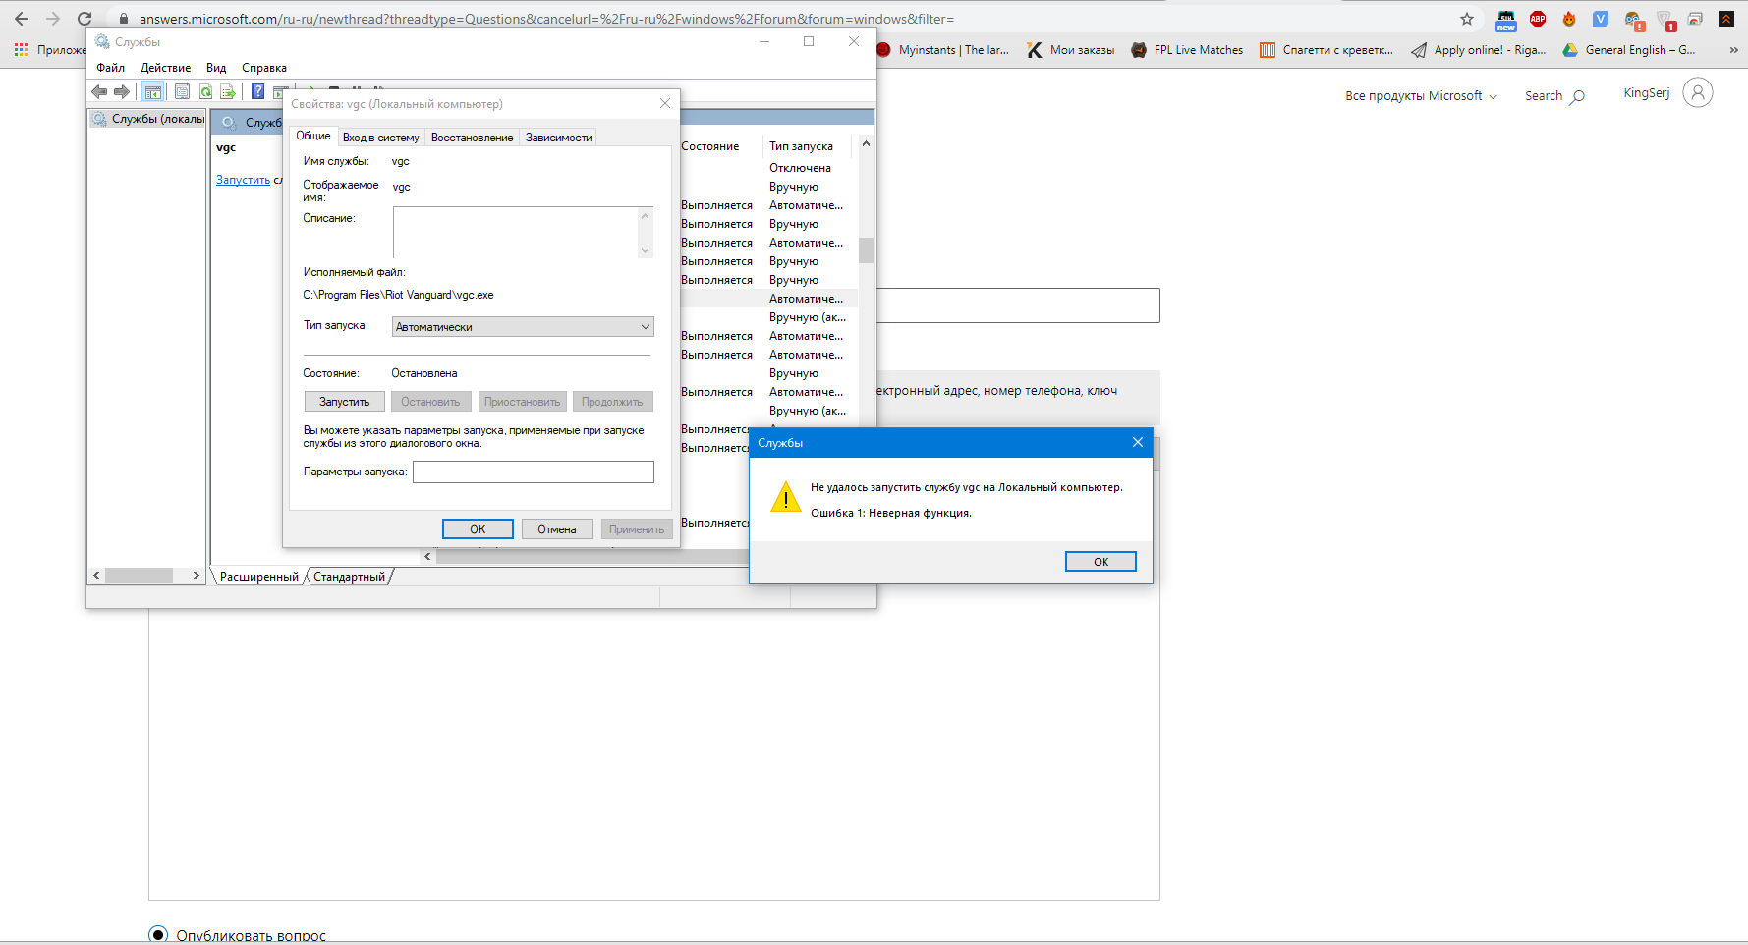Click the browser address bar URL

click(x=546, y=19)
